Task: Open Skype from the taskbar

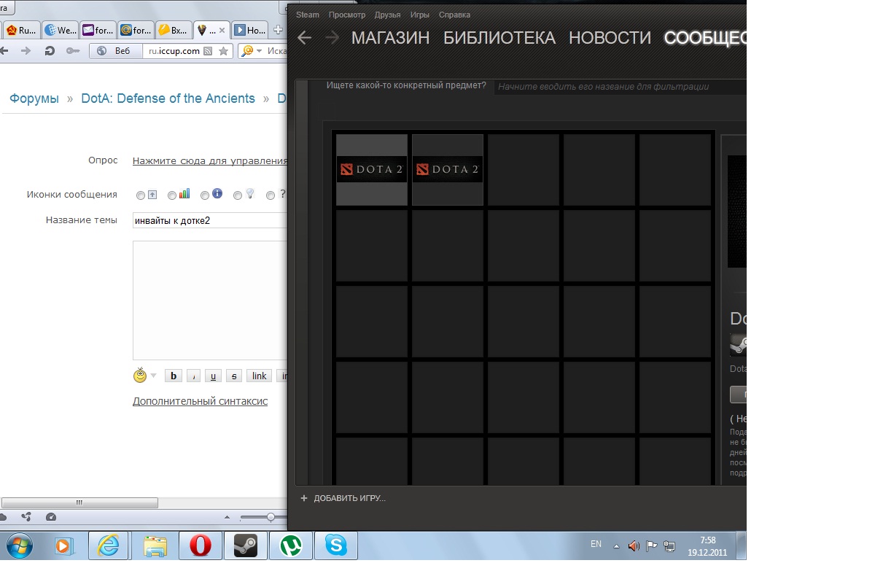Action: point(336,545)
